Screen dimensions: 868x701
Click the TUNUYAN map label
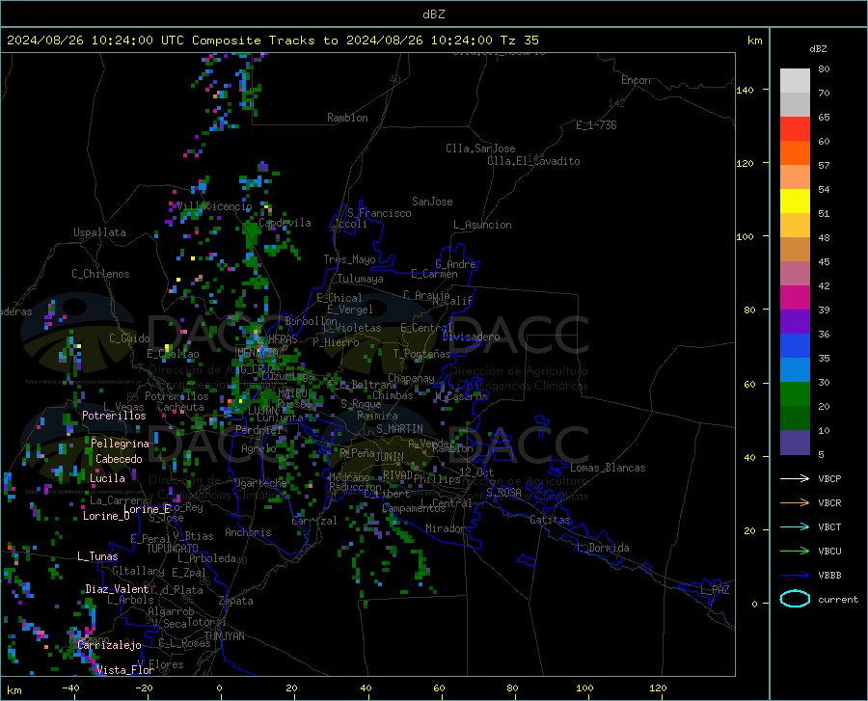(x=224, y=636)
